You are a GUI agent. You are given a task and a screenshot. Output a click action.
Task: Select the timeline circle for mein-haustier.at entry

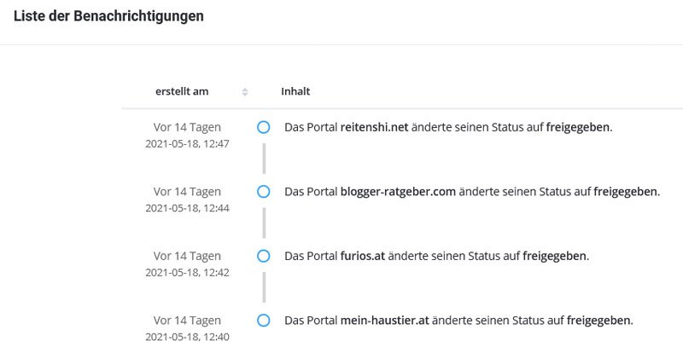[x=264, y=321]
